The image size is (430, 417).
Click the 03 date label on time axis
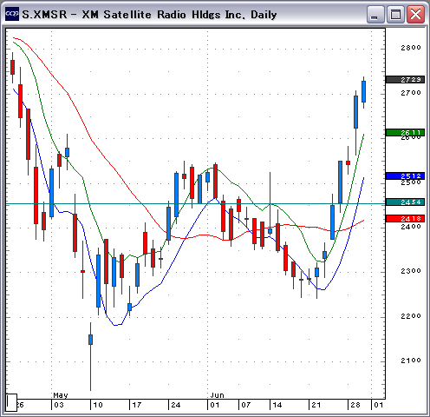59,405
